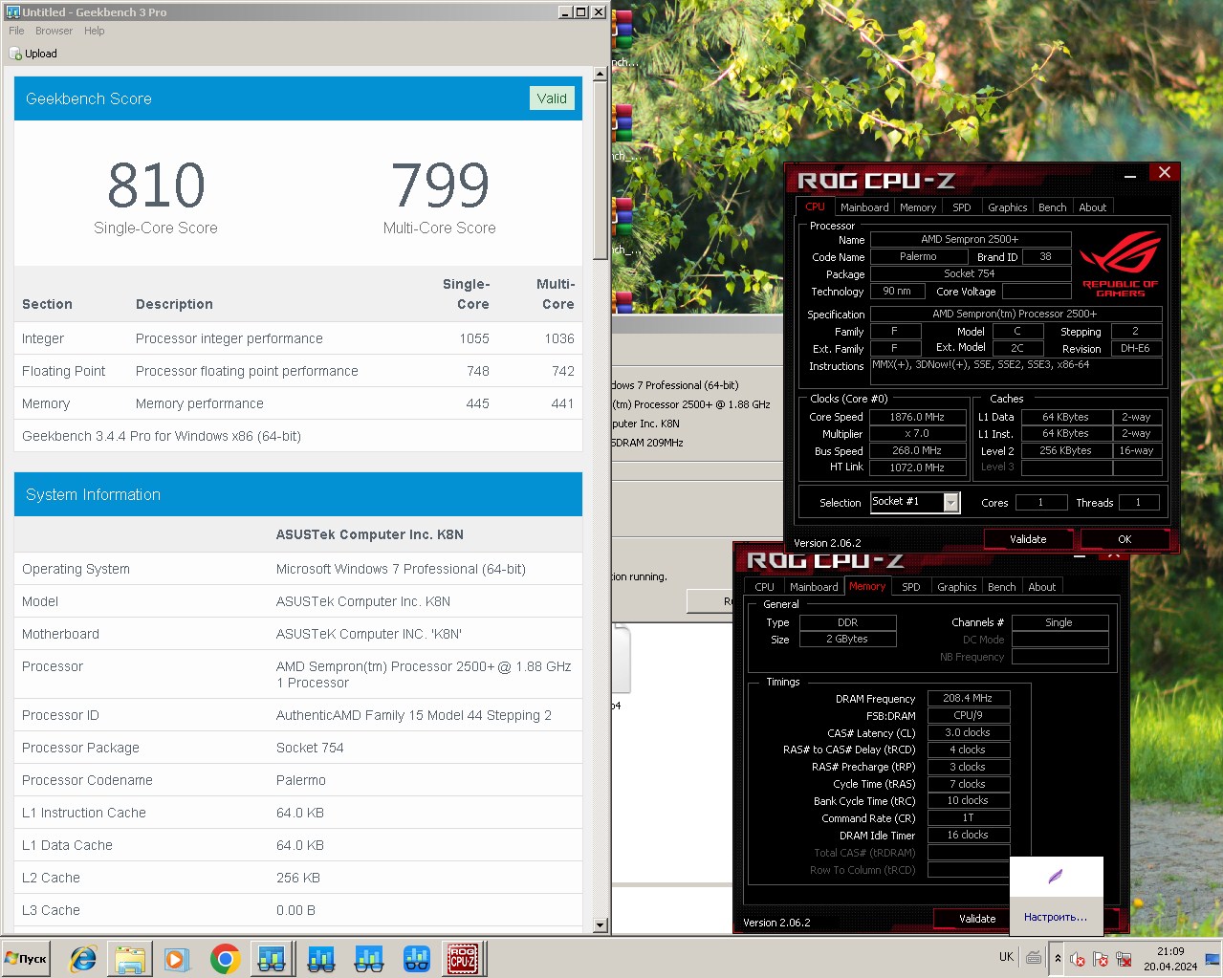Click Validate in the upper CPU-Z window
The width and height of the screenshot is (1223, 978).
(1028, 539)
